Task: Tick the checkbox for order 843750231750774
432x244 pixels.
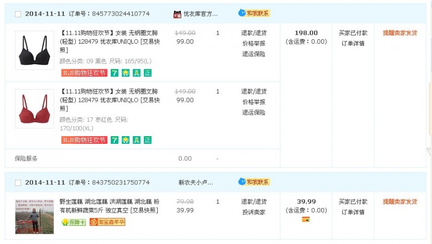Action: click(x=18, y=183)
